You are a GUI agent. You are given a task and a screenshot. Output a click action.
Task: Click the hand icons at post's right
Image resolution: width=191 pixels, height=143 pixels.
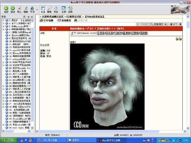[x=179, y=39]
